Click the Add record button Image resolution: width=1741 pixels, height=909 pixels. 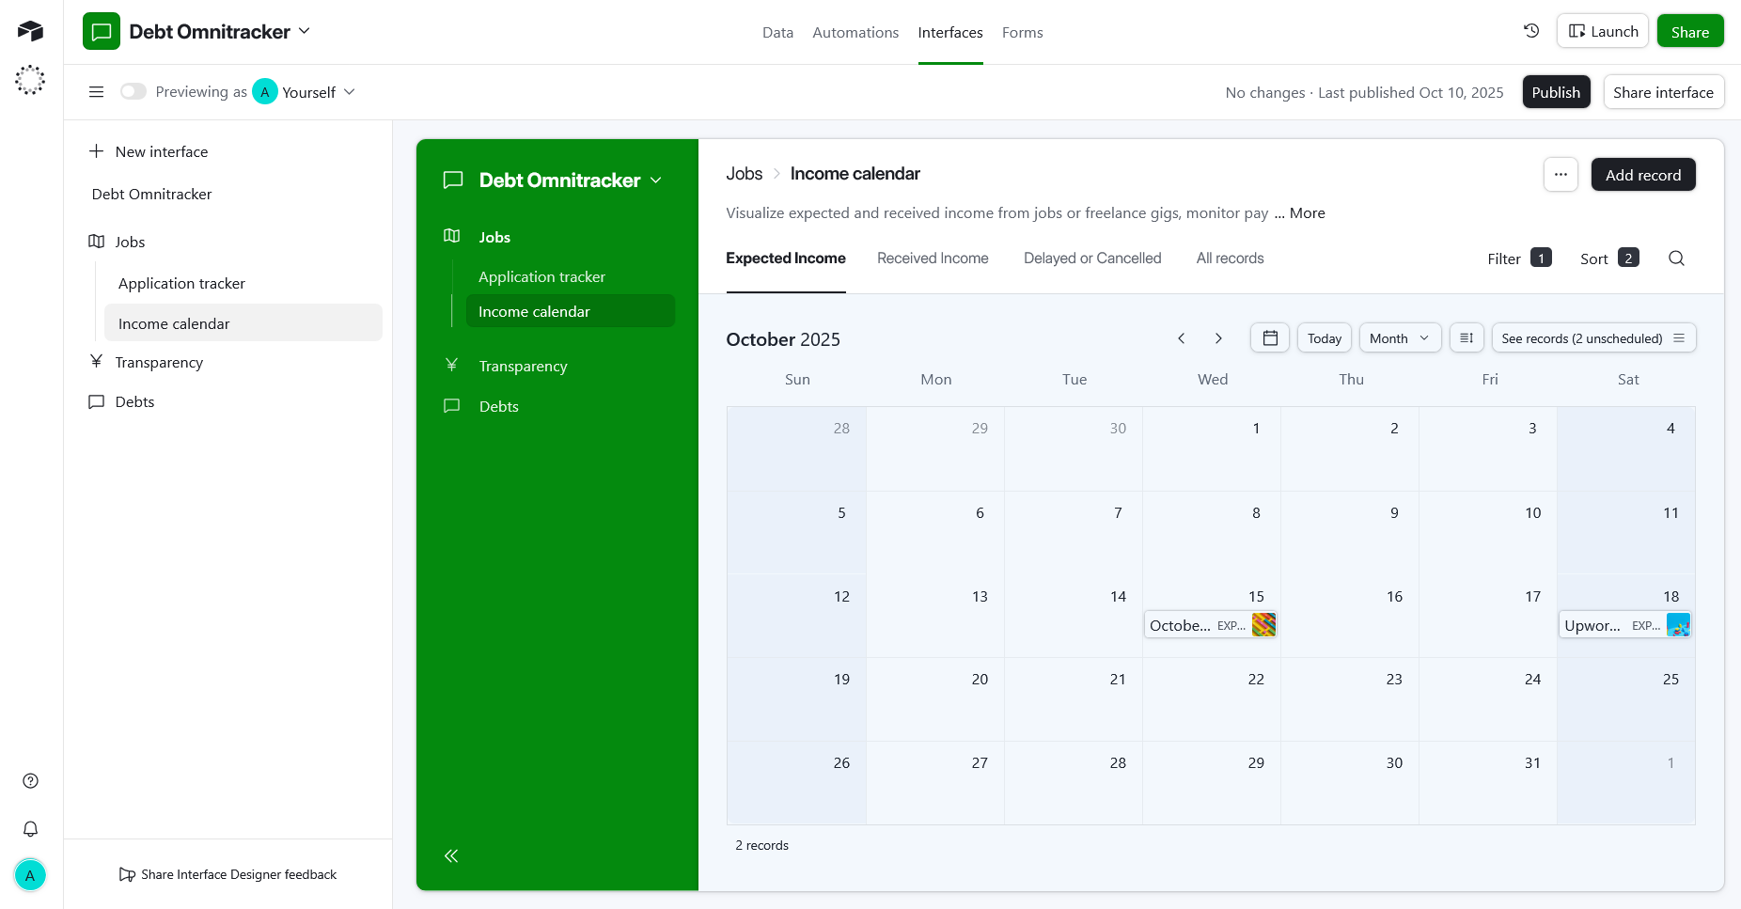click(1642, 175)
